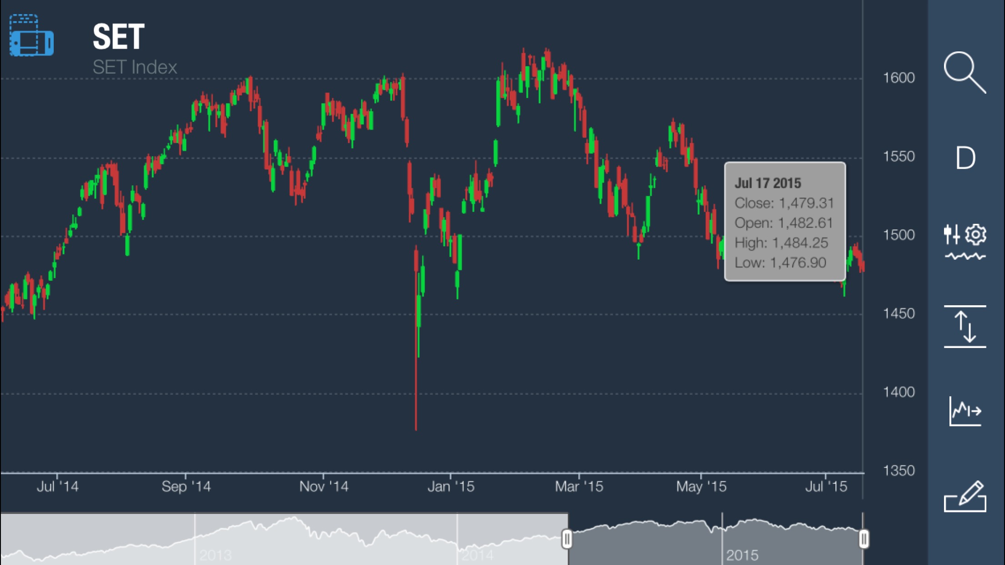Click the Jan '15 date axis label

pyautogui.click(x=451, y=486)
